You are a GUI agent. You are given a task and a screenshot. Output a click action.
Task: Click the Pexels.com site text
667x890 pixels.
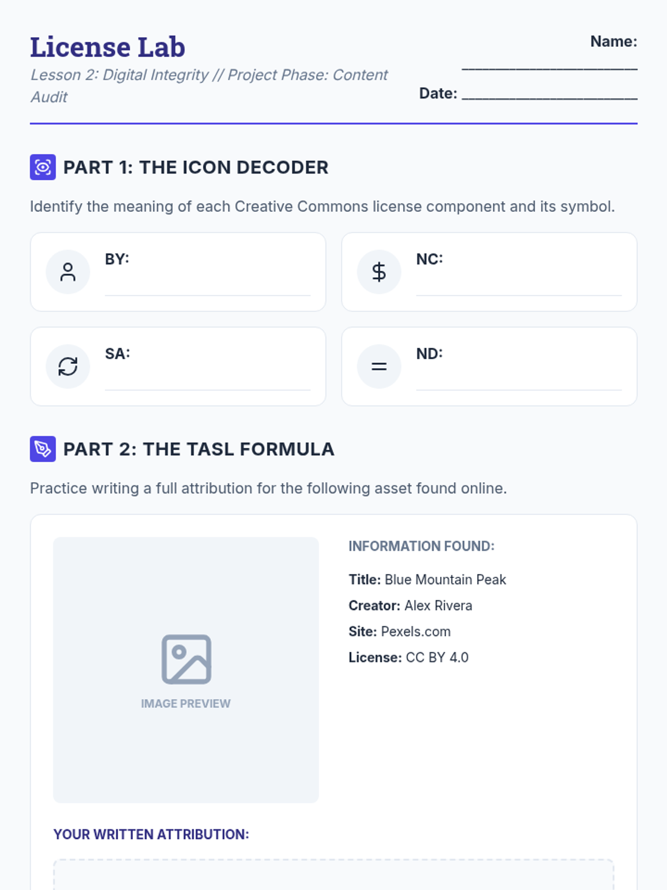pyautogui.click(x=416, y=631)
